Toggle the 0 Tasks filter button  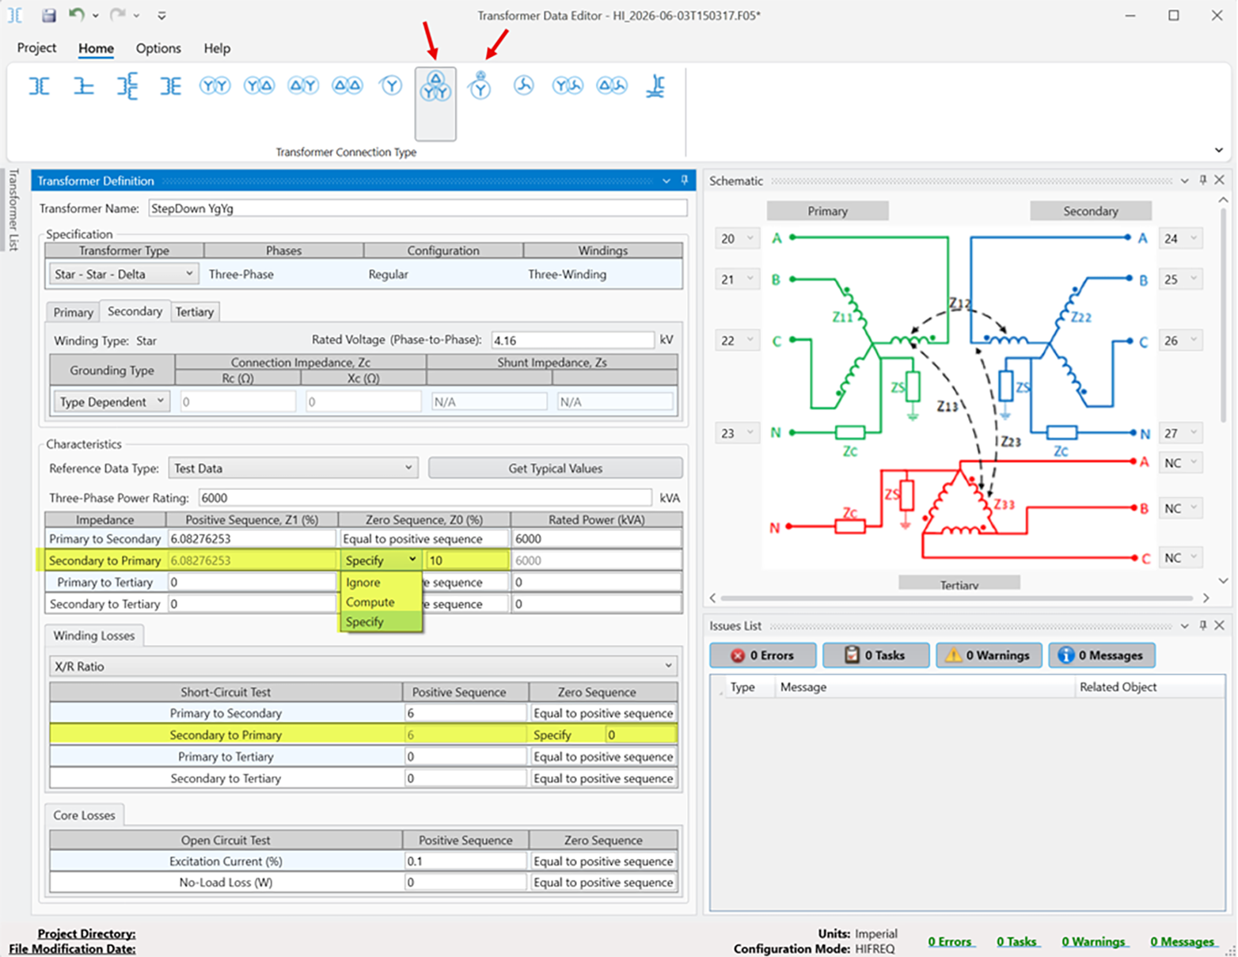(876, 655)
